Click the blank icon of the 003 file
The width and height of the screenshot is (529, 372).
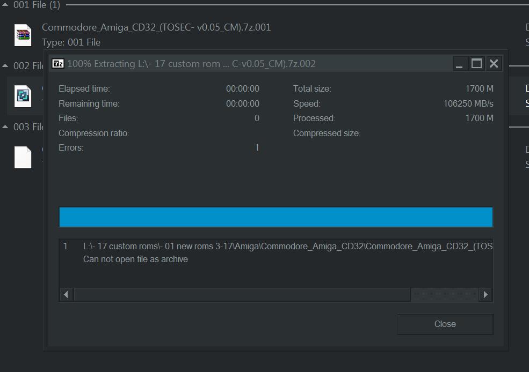[x=23, y=157]
